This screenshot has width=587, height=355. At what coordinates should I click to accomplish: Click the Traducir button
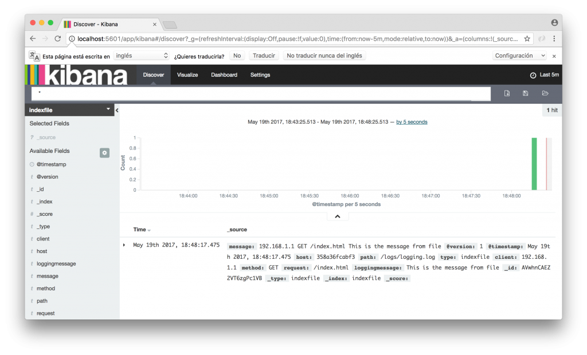tap(264, 56)
